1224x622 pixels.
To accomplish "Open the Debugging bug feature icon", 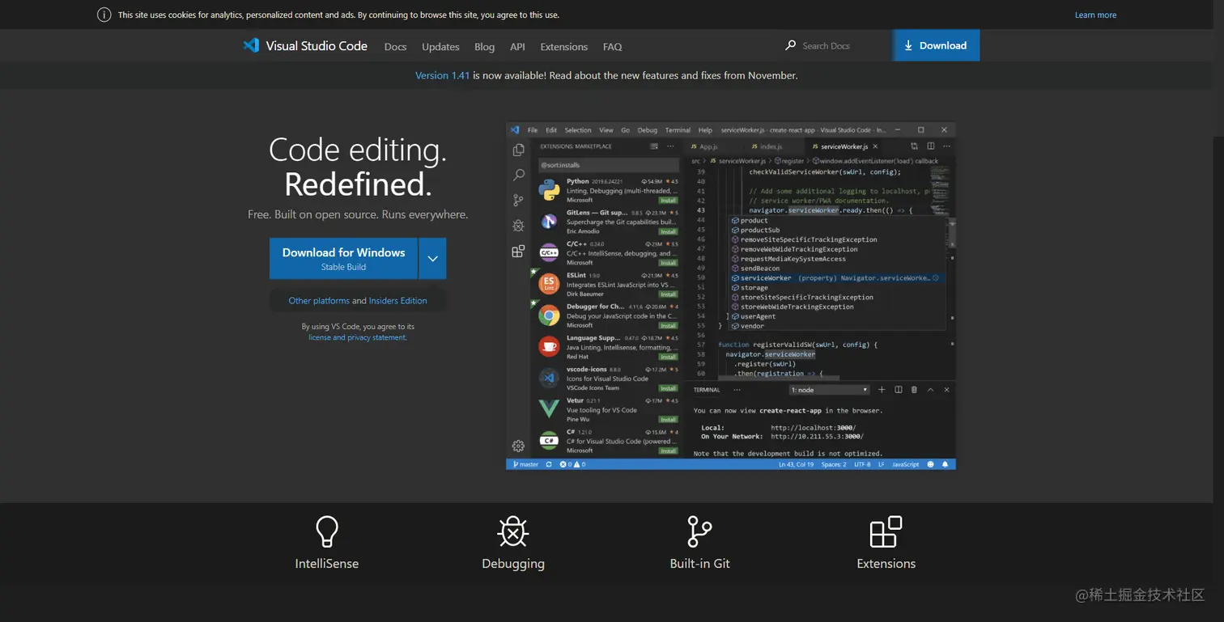I will click(513, 531).
